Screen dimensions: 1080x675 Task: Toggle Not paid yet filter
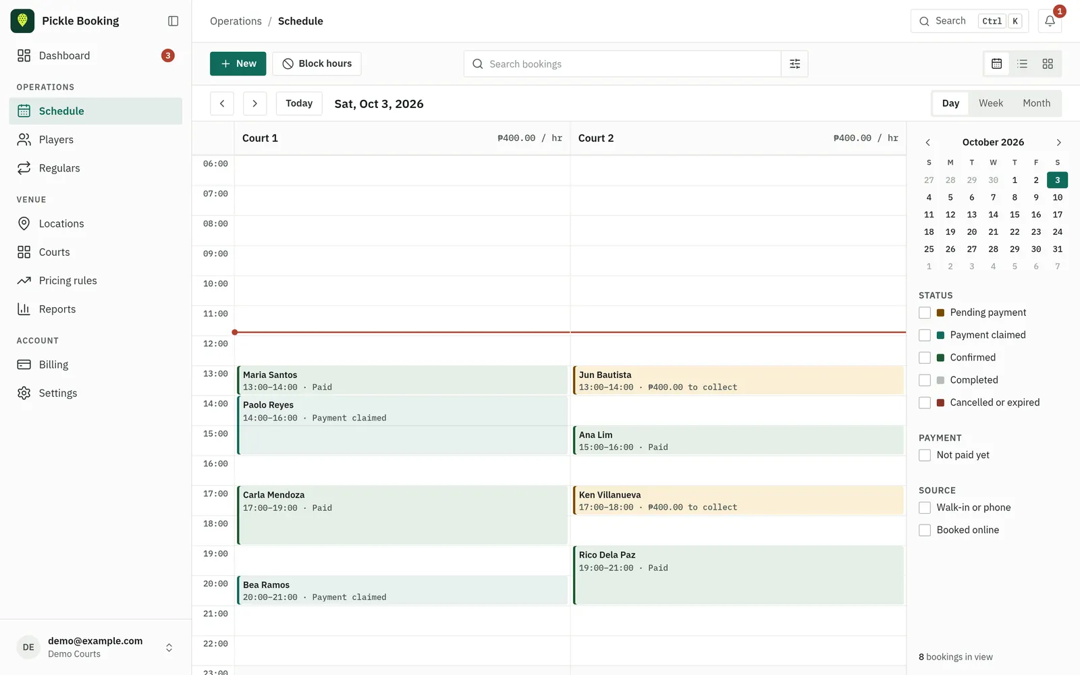(925, 455)
